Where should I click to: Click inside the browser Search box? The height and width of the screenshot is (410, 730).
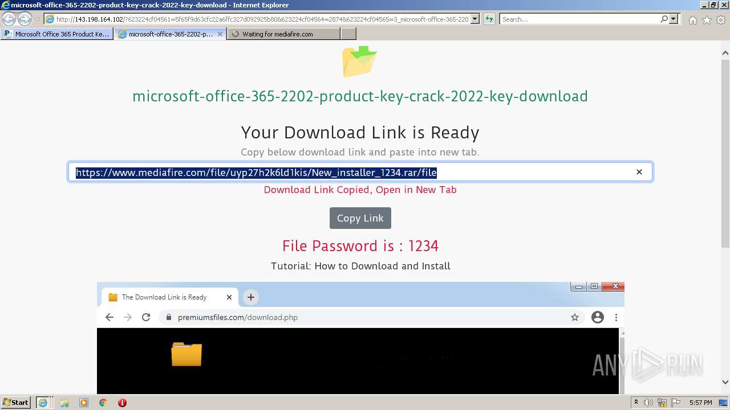coord(579,19)
